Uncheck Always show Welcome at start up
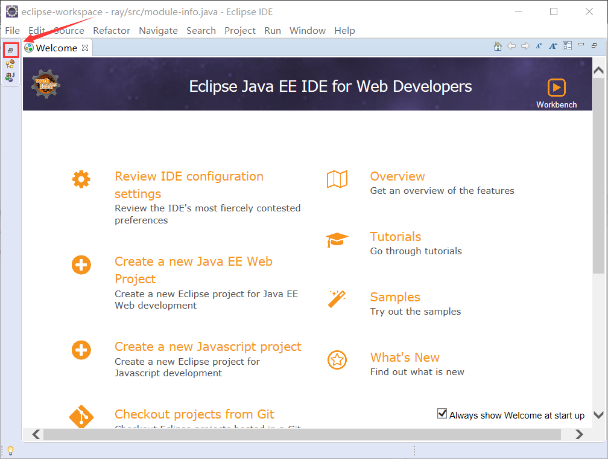 pyautogui.click(x=442, y=414)
